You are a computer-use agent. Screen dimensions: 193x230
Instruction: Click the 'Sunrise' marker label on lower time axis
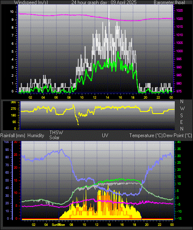[58, 225]
